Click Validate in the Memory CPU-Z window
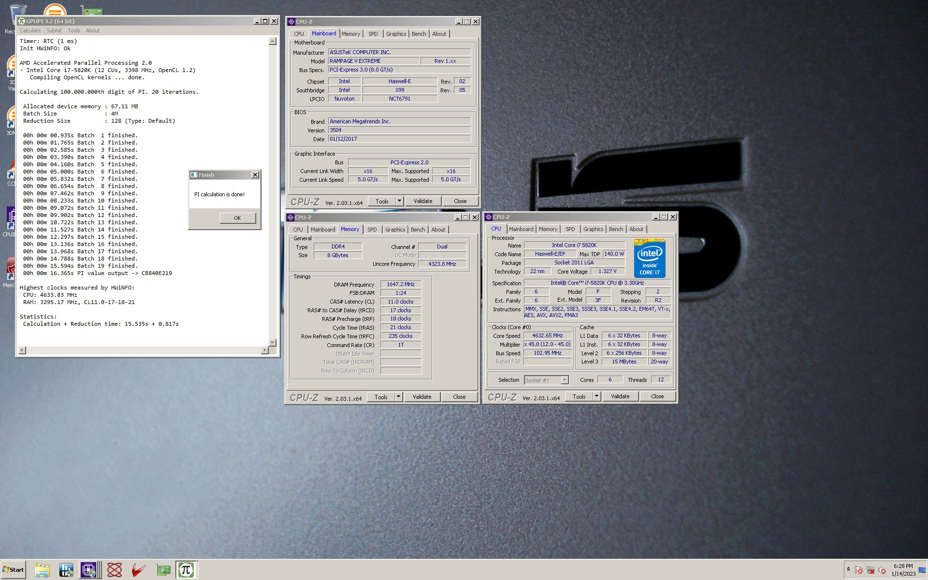Screen dimensions: 928x580 point(422,397)
